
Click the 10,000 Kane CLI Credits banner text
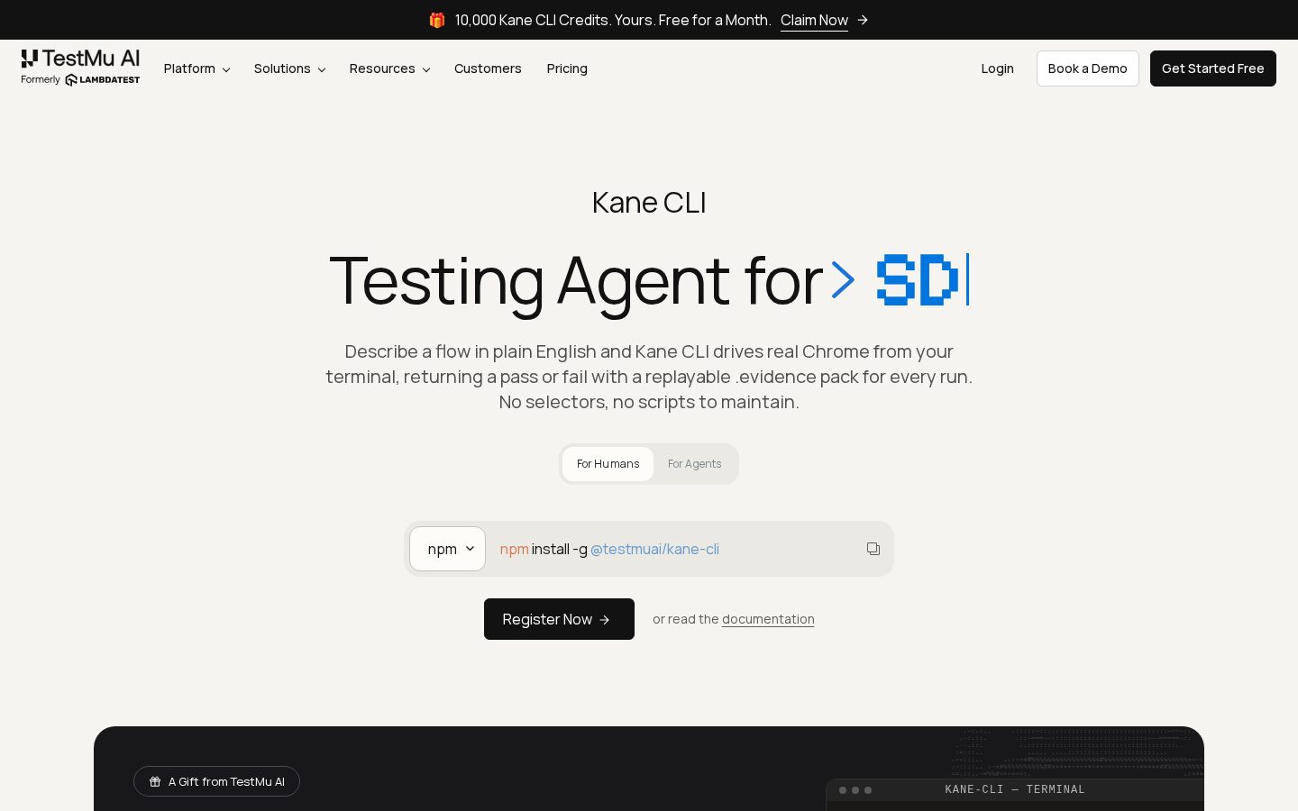coord(613,20)
